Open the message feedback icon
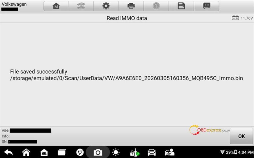Screen dimensions: 254x158 coord(207,6)
